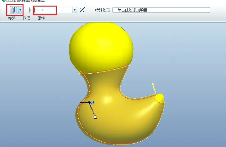Open the offset type dropdown arrow
The width and height of the screenshot is (226, 147).
click(20, 10)
